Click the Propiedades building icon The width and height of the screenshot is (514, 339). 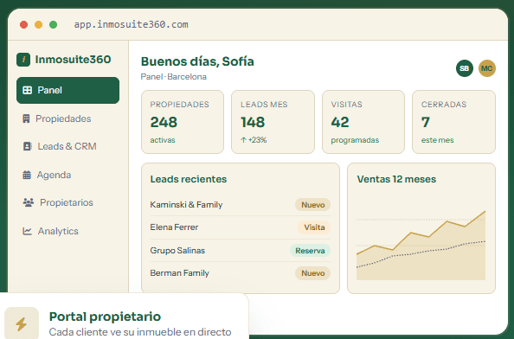click(x=26, y=118)
